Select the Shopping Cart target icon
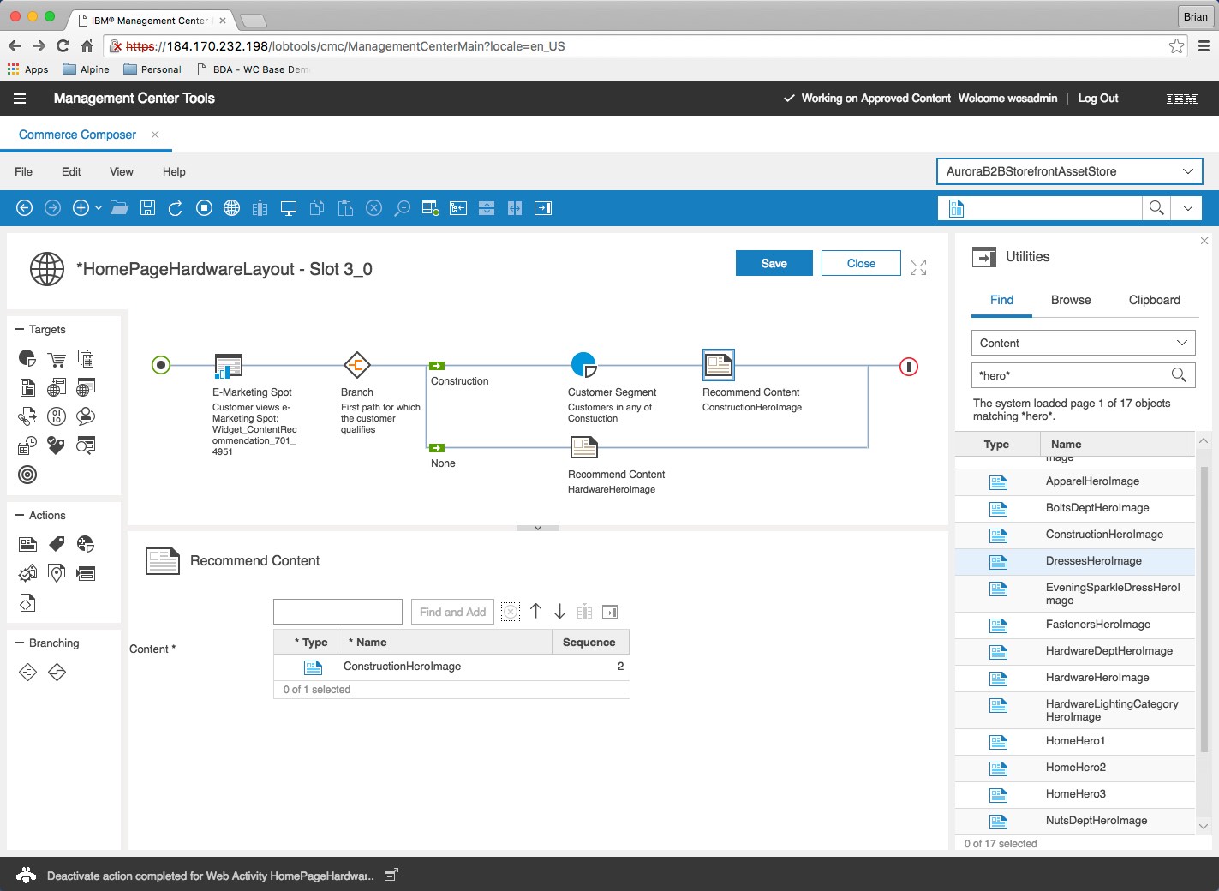 tap(57, 359)
